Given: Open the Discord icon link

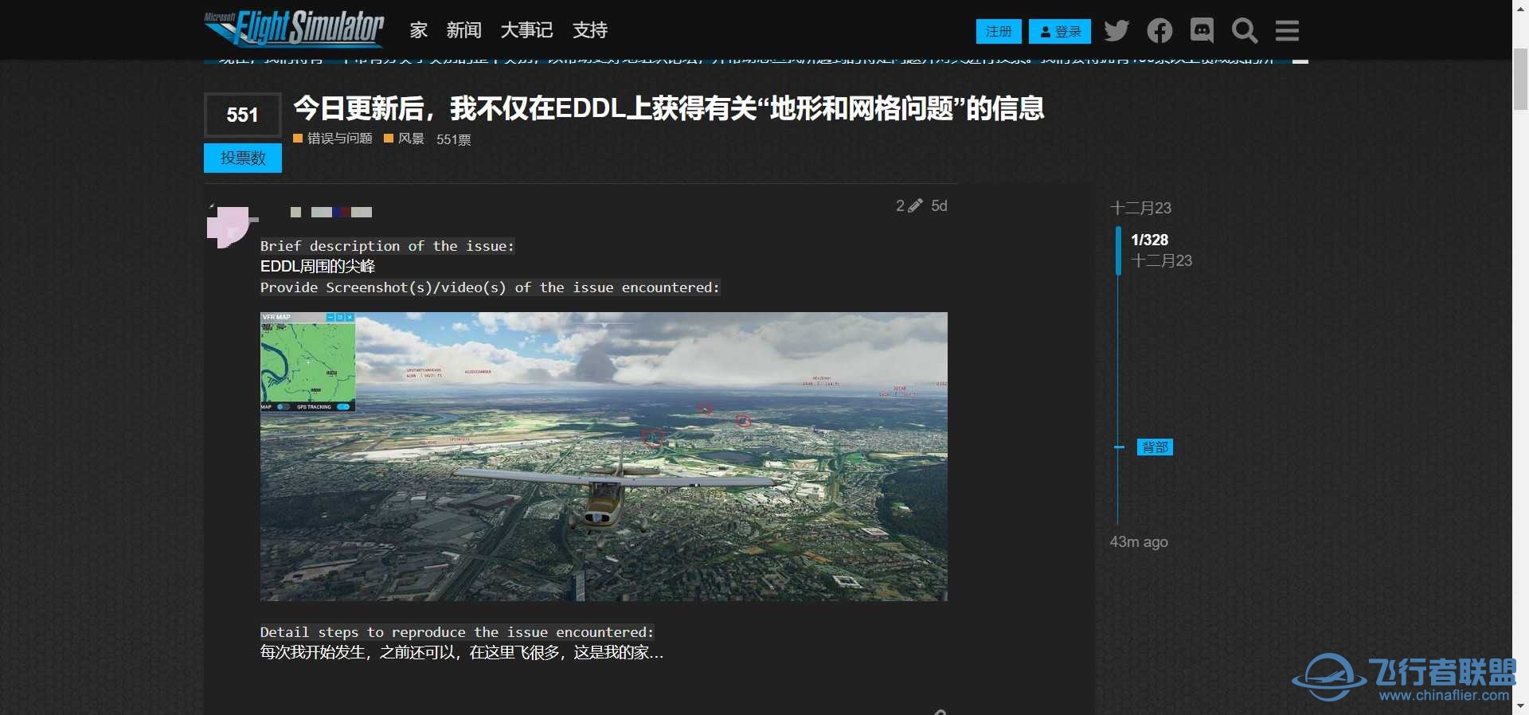Looking at the screenshot, I should coord(1202,30).
